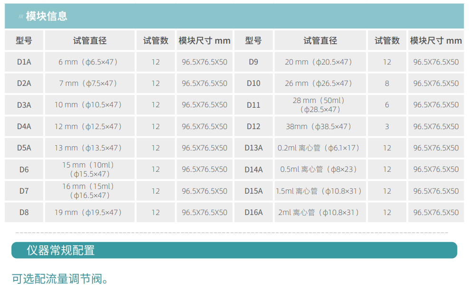Click module size 96.5X76.5X50 in D9 row
The width and height of the screenshot is (469, 290).
436,62
